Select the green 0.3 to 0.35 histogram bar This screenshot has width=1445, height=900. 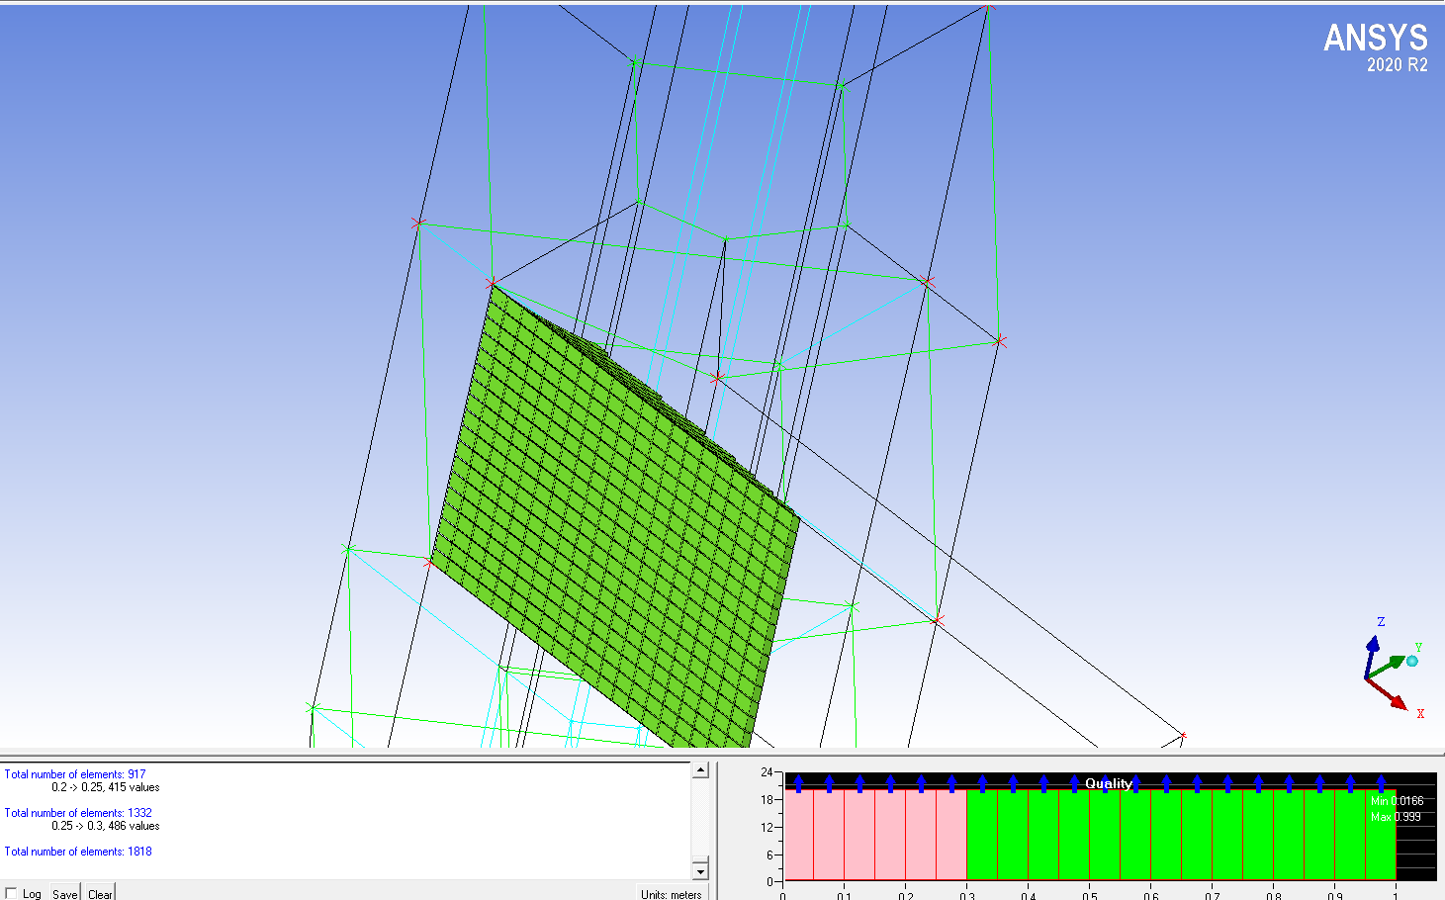982,834
